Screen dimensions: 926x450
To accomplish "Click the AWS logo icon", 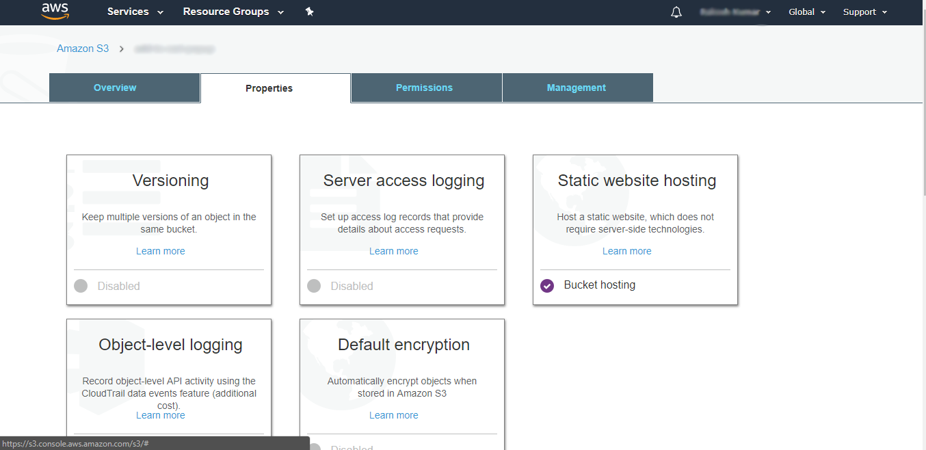I will click(55, 11).
